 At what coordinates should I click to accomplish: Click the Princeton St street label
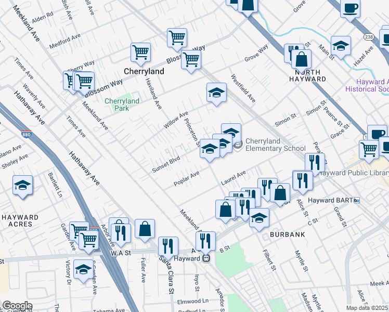point(192,133)
